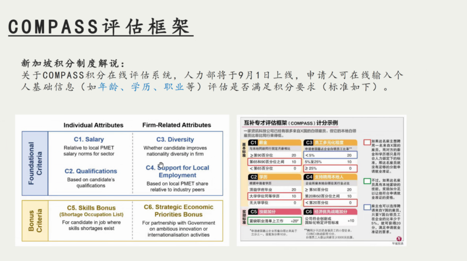Click the '基本标准' vertical label
Viewport: 467px width, 261px height.
click(x=244, y=150)
